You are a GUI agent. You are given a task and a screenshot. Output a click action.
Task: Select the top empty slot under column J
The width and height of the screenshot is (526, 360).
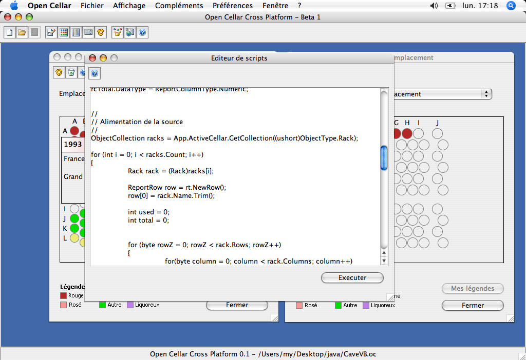438,134
